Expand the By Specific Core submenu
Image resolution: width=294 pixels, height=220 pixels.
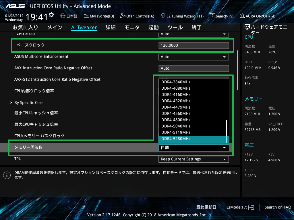coord(29,103)
